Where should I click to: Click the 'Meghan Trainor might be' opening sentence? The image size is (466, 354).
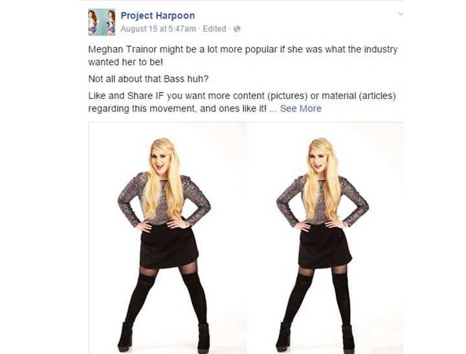click(243, 49)
